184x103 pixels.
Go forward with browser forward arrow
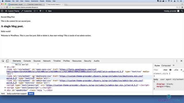click(x=4, y=7)
